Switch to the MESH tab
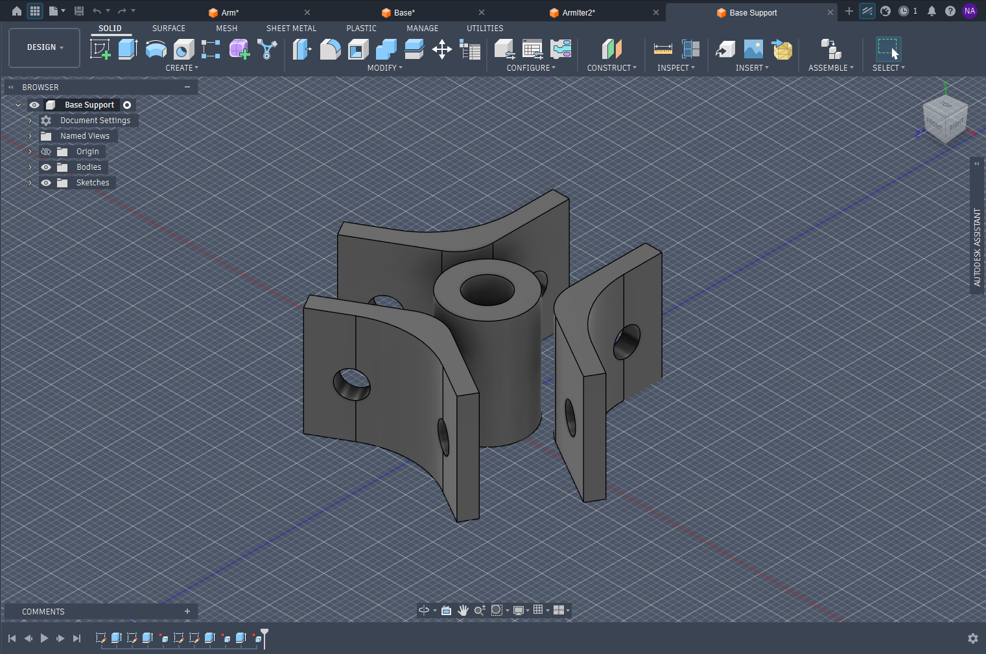The image size is (986, 654). coord(226,29)
